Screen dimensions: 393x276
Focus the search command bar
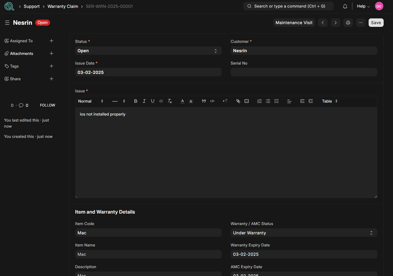pyautogui.click(x=288, y=6)
